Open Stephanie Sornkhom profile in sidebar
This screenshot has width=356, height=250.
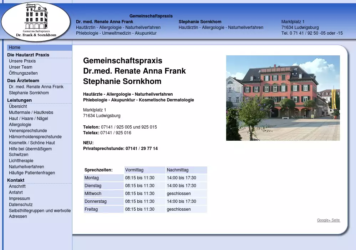click(29, 93)
